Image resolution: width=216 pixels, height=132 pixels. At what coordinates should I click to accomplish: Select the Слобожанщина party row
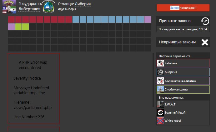pos(183,90)
